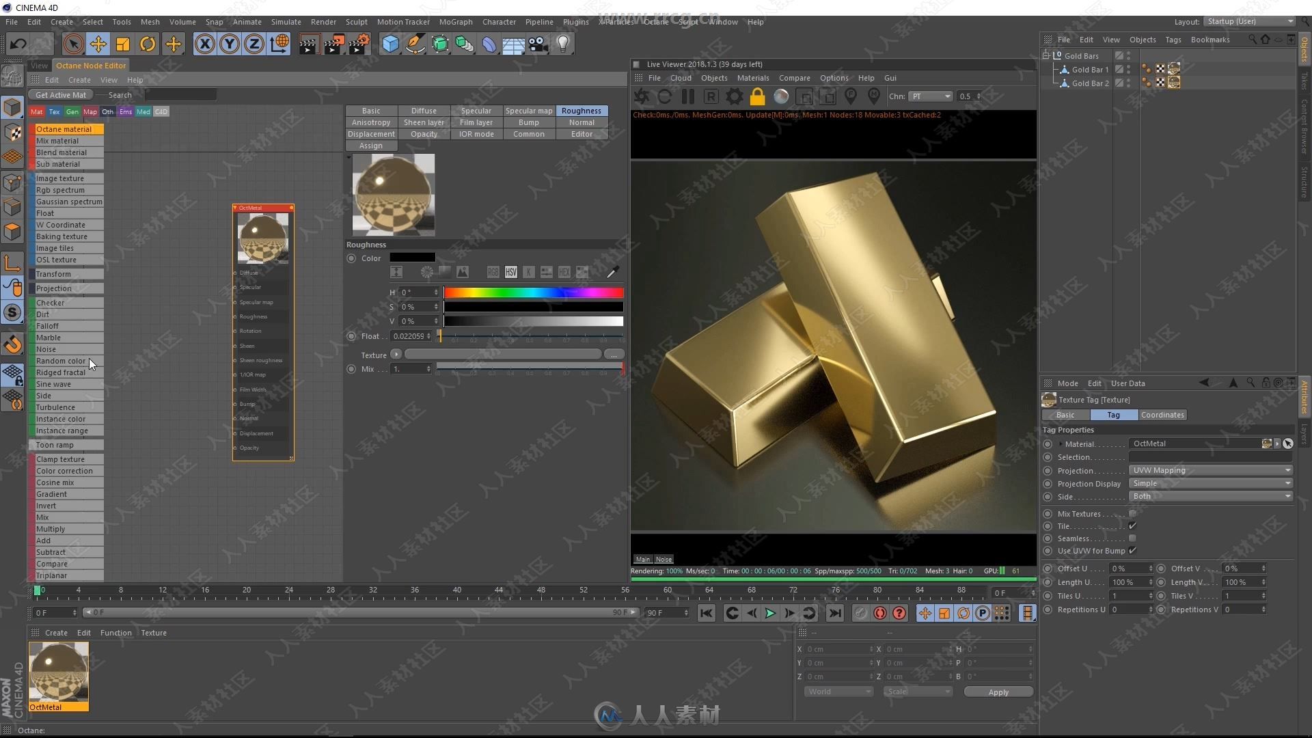
Task: Toggle the Live Viewer resolution lock
Action: pos(757,96)
